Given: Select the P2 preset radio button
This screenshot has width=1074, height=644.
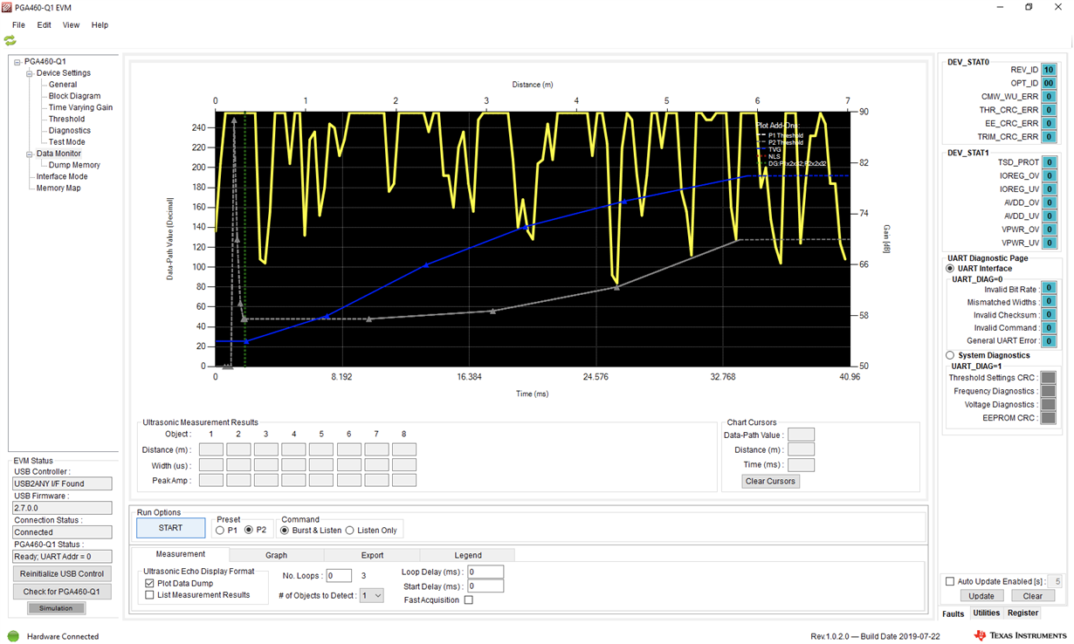Looking at the screenshot, I should point(249,531).
